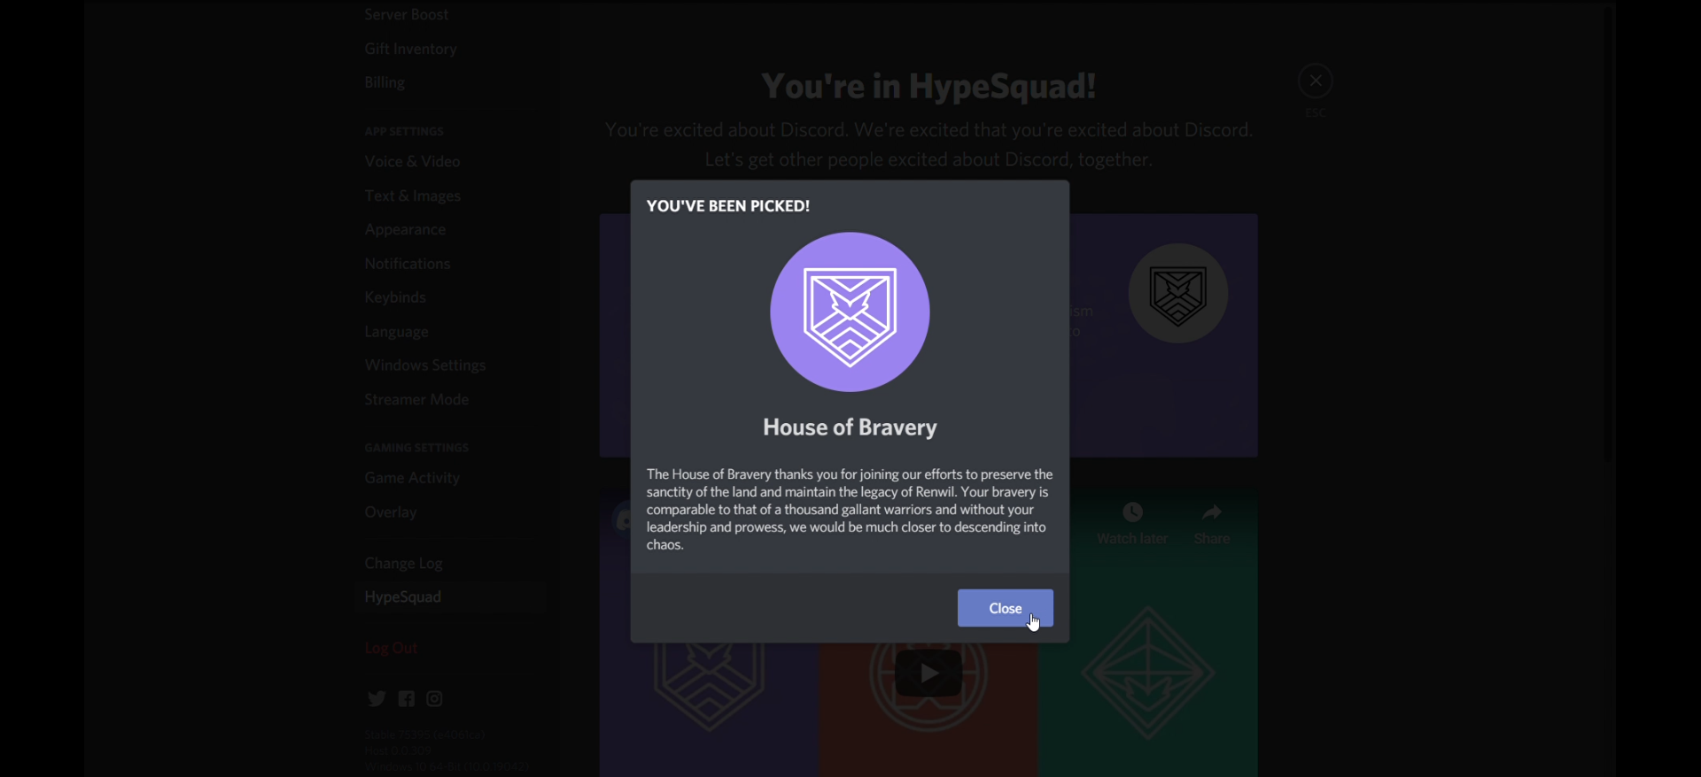Screen dimensions: 1701x777
Task: Open Overlay settings
Action: coord(390,512)
